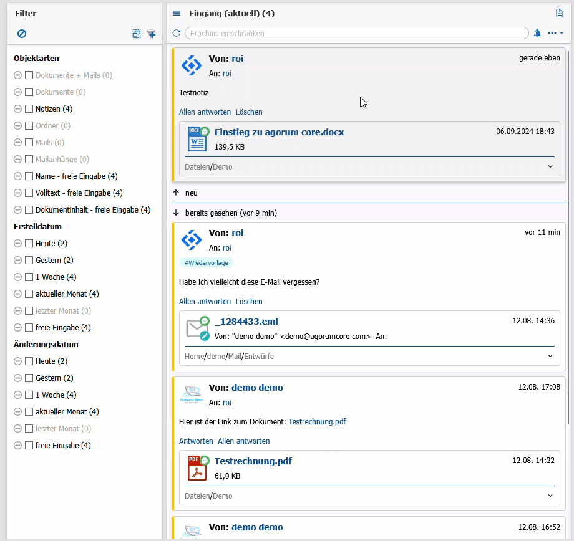574x541 pixels.
Task: Check Heute (2) under Erstelldatum
Action: 29,243
